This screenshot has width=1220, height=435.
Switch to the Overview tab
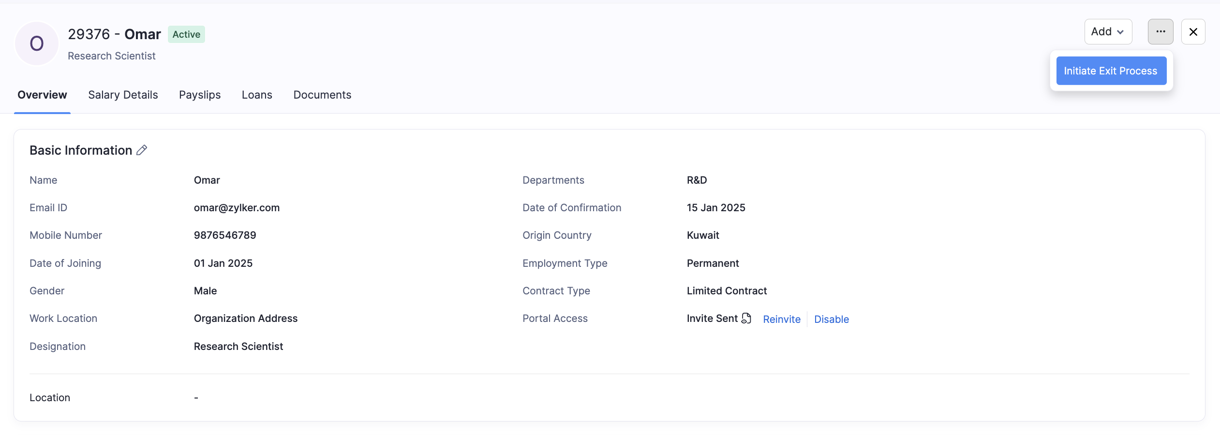pyautogui.click(x=42, y=95)
